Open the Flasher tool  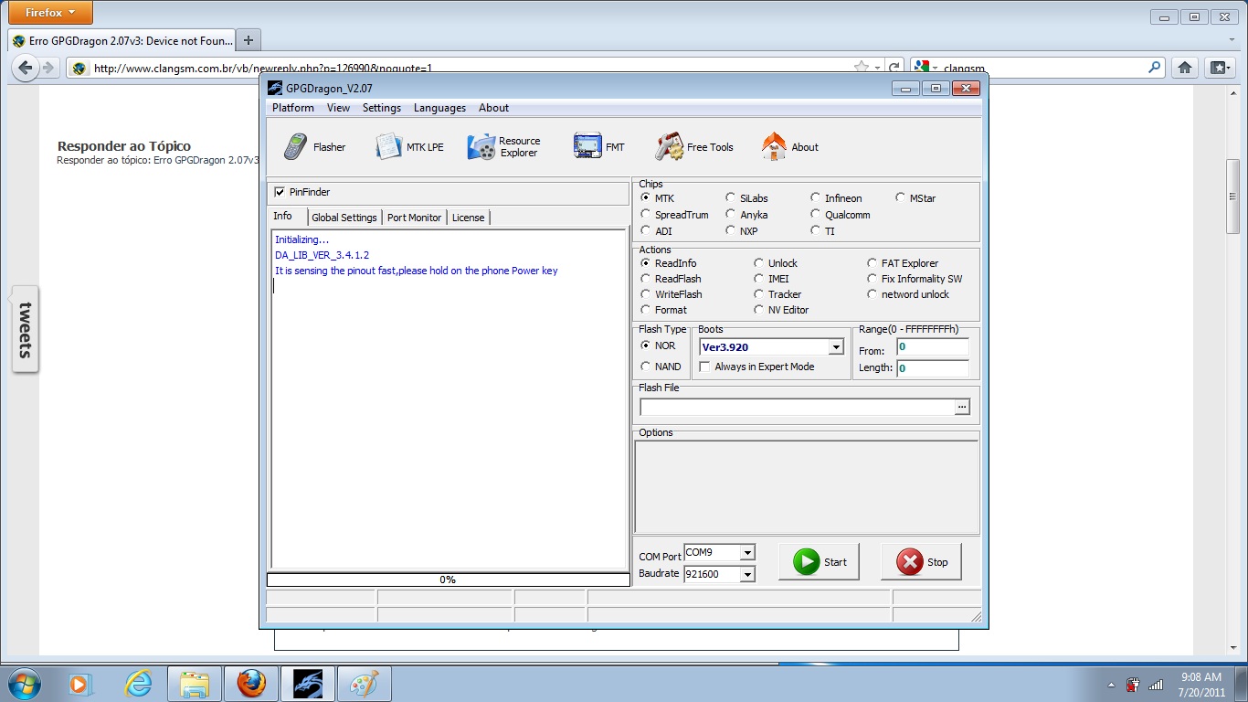click(315, 147)
